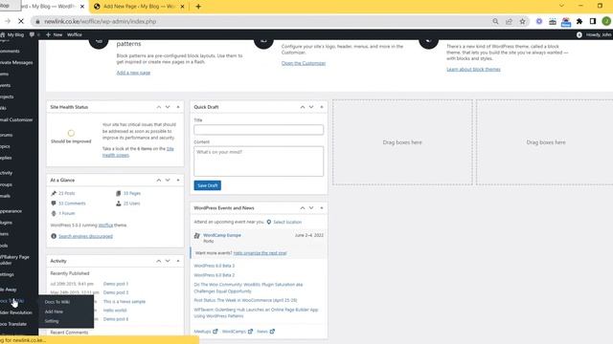
Task: Click the address bar URL
Action: (x=100, y=21)
